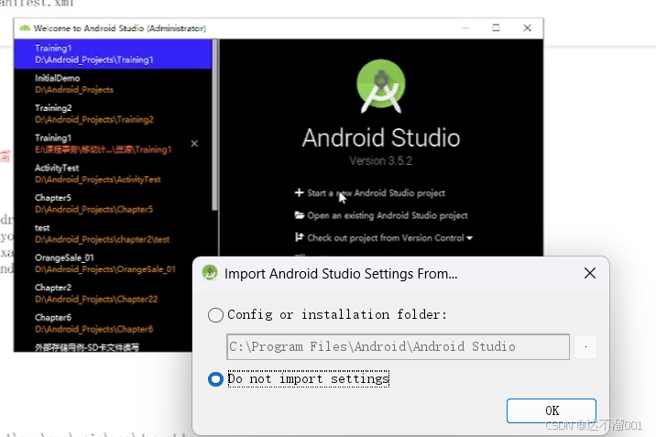Close the Import Android Studio Settings dialog
This screenshot has height=437, width=656.
[590, 274]
